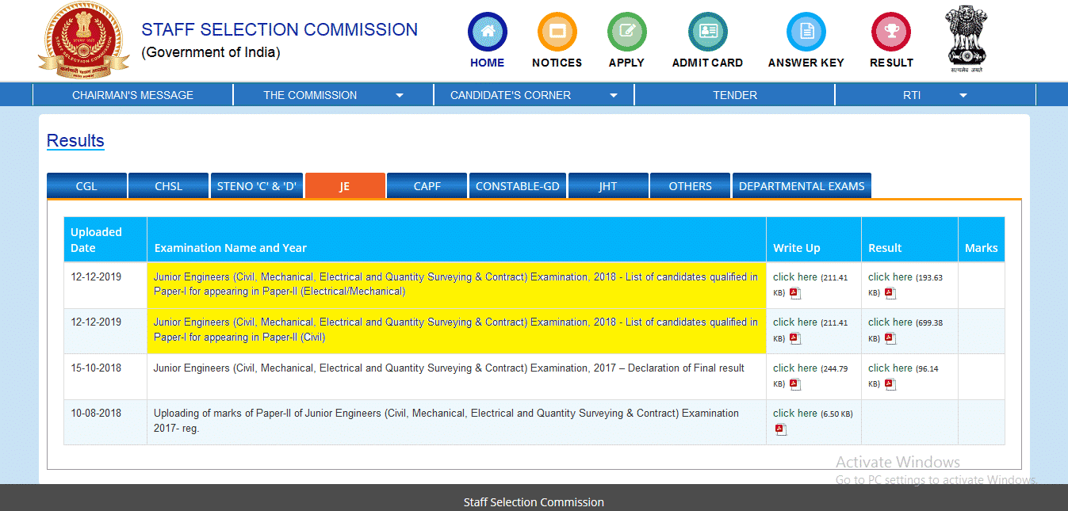This screenshot has height=511, width=1068.
Task: Open the NOTICES section icon
Action: (557, 31)
